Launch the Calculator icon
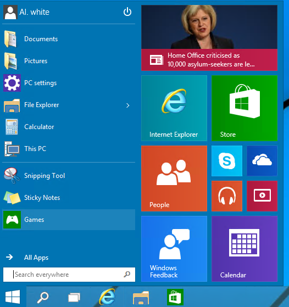The width and height of the screenshot is (289, 307). (x=12, y=127)
